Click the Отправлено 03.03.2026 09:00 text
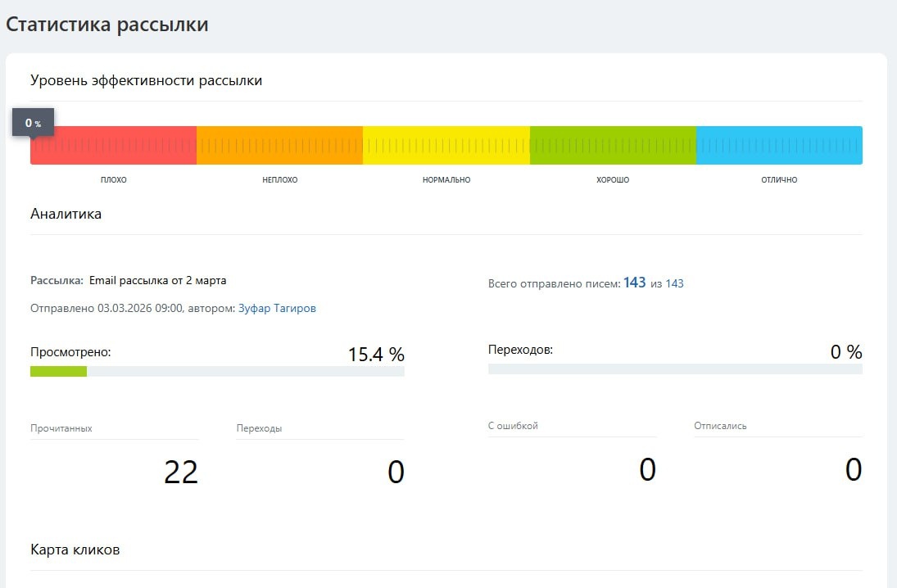Screen dimensions: 897x588 click(106, 308)
